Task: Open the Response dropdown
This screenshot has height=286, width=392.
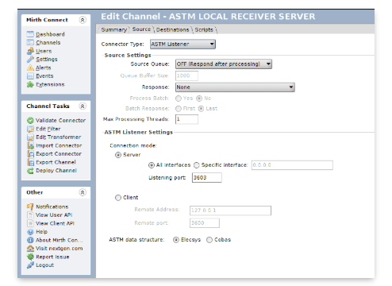Action: (x=235, y=87)
